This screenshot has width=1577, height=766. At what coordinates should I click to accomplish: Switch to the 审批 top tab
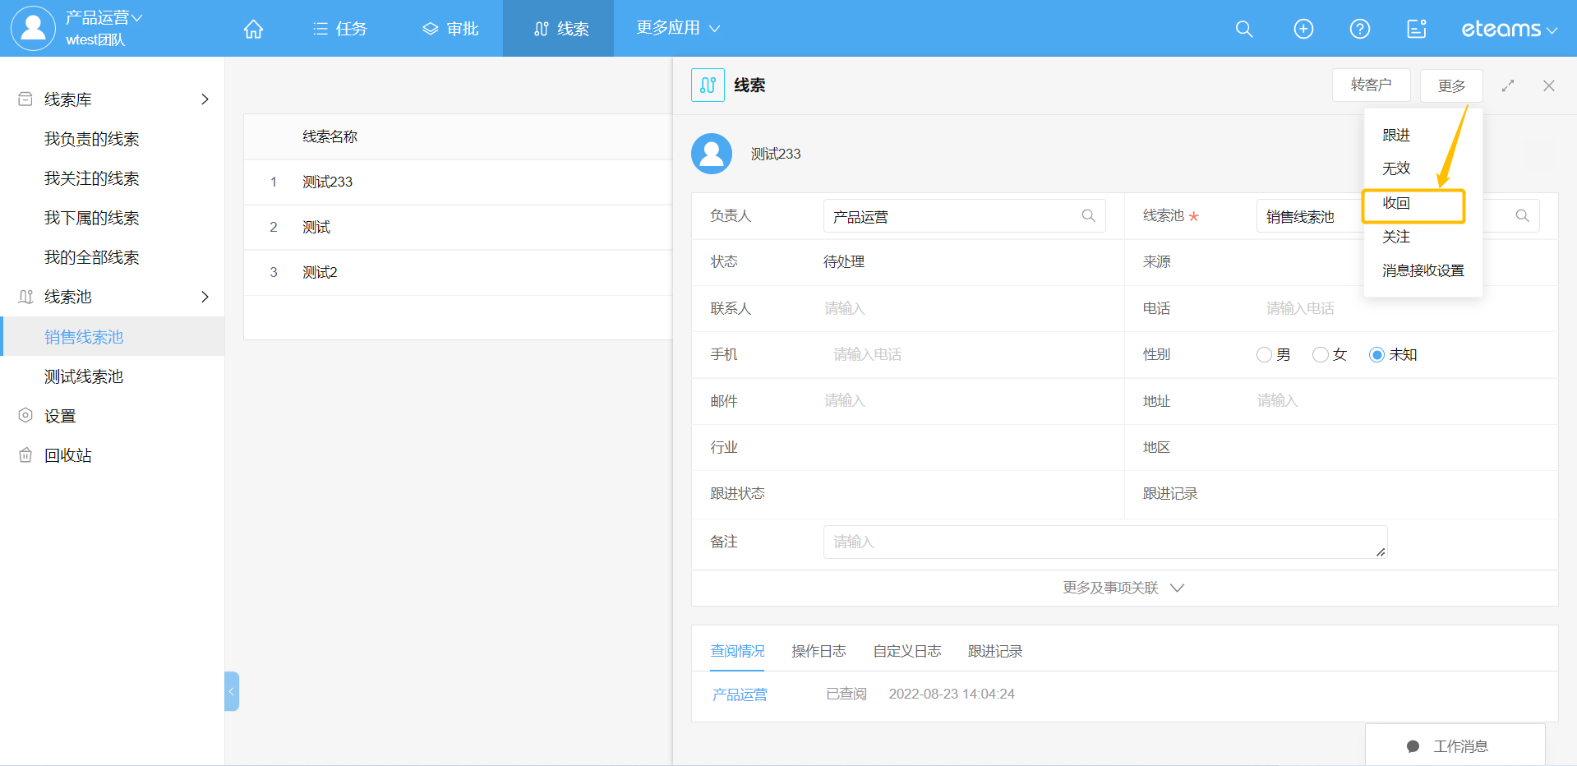(x=450, y=29)
